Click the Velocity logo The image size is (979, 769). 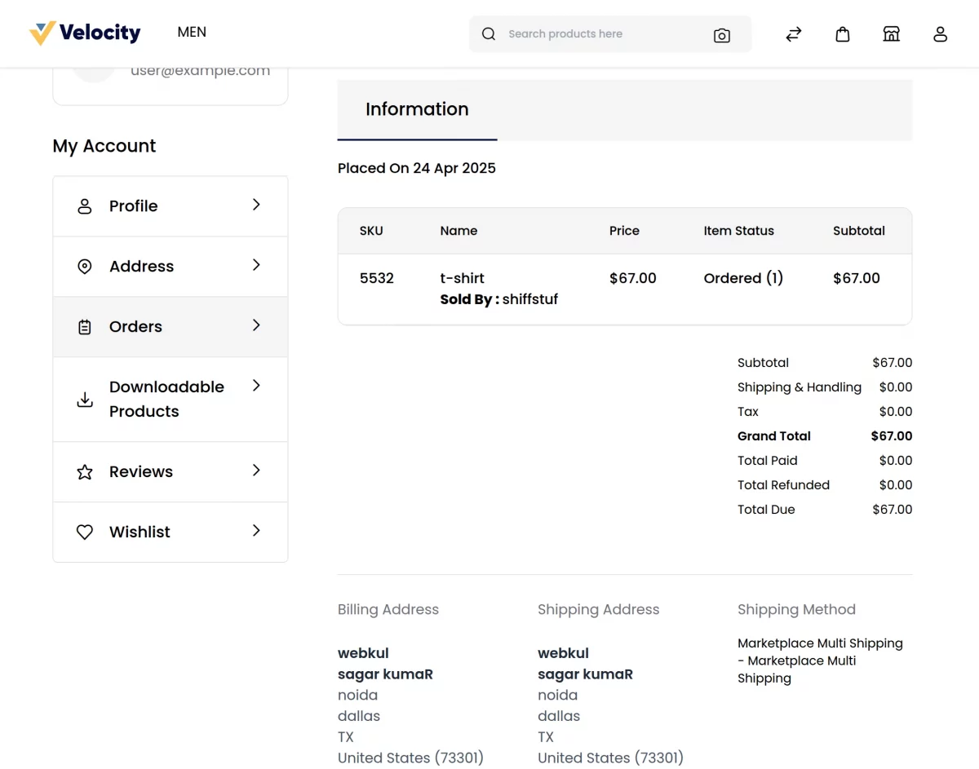pos(85,33)
